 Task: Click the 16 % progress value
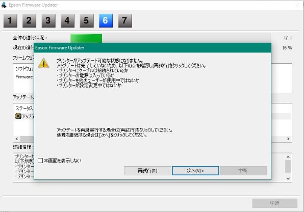(287, 48)
